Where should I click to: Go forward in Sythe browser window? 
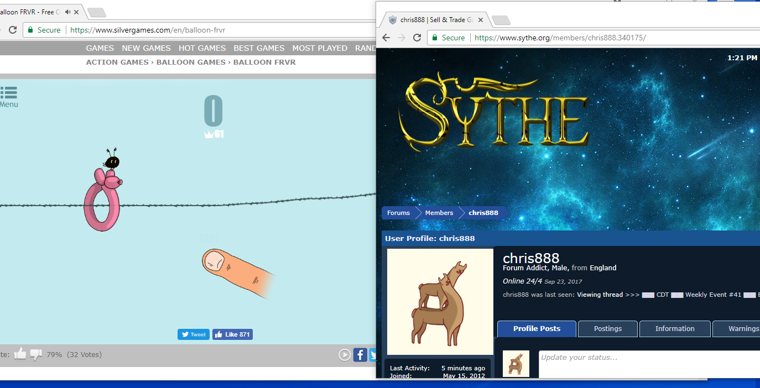pos(402,38)
